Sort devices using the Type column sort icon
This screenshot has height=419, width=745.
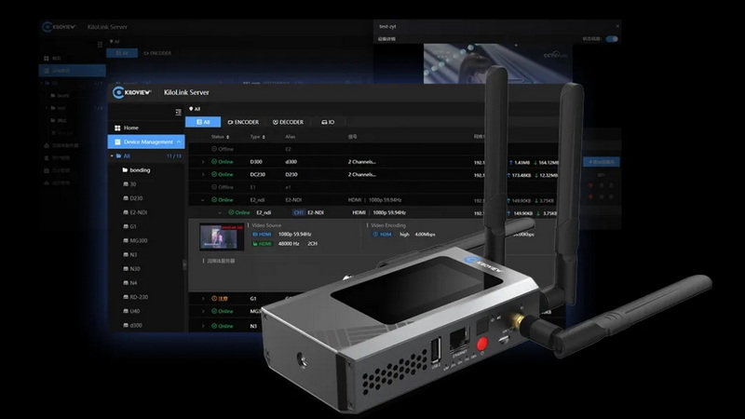[x=264, y=136]
